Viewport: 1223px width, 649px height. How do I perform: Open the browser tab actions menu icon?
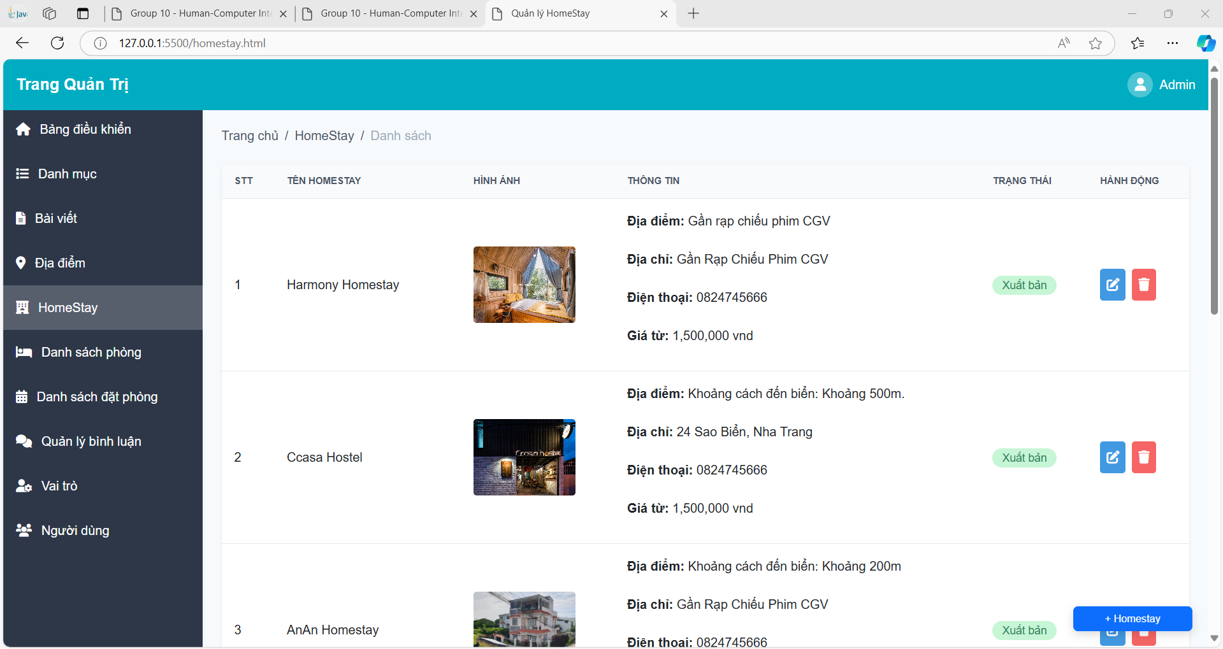[x=83, y=13]
